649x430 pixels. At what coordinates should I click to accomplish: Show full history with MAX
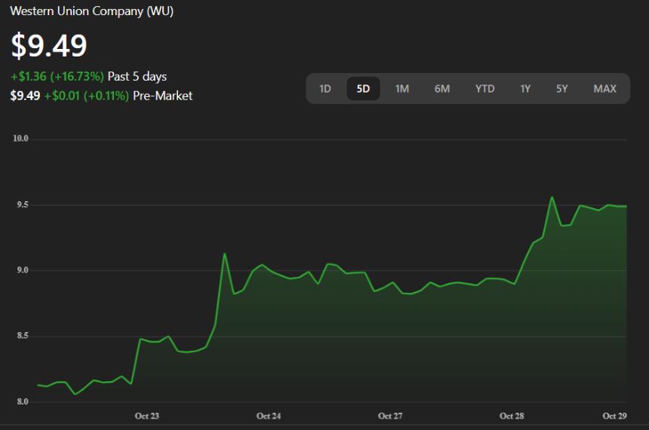(x=604, y=89)
